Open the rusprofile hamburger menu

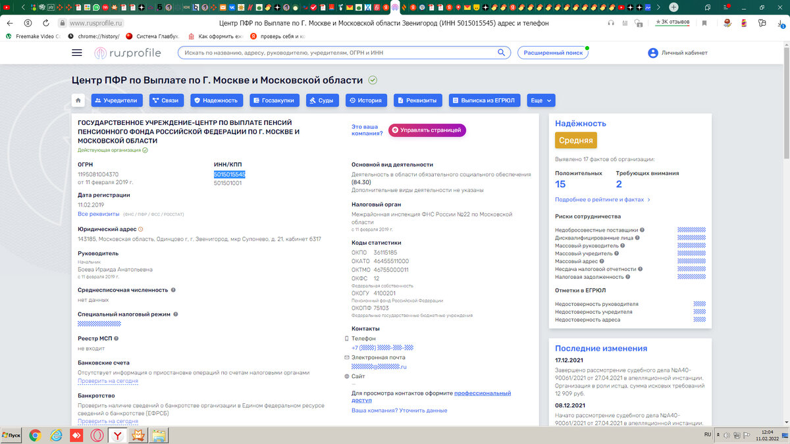point(77,53)
